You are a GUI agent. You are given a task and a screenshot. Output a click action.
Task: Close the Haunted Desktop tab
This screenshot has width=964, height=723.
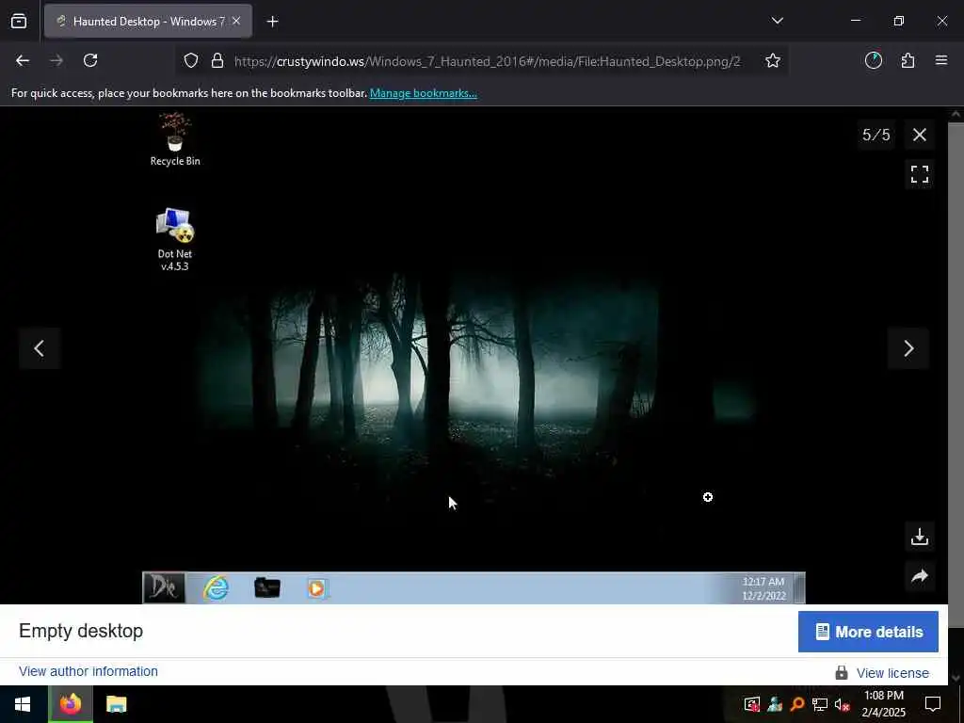236,22
